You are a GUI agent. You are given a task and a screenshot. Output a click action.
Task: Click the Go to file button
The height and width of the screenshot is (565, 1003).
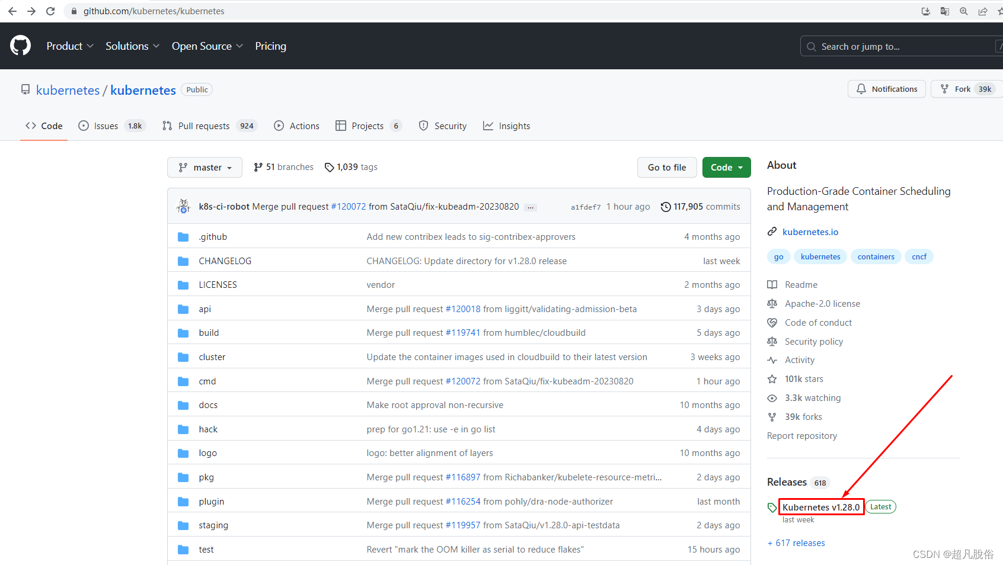(x=667, y=168)
